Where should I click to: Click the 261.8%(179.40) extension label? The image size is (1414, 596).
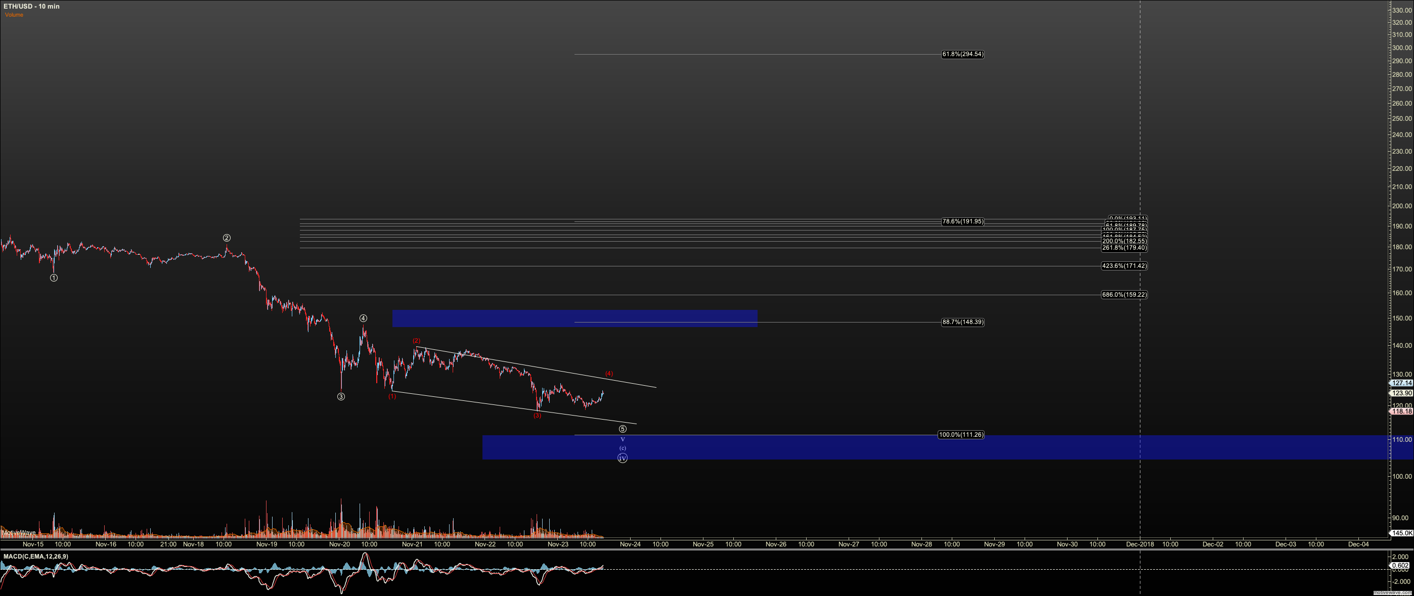click(x=1124, y=248)
